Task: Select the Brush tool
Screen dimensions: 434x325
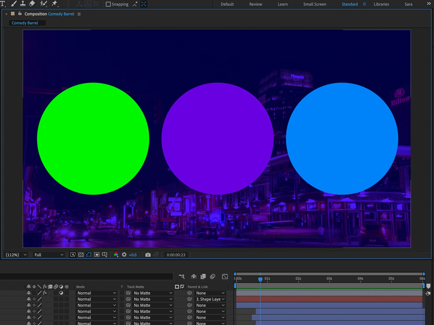Action: point(13,4)
